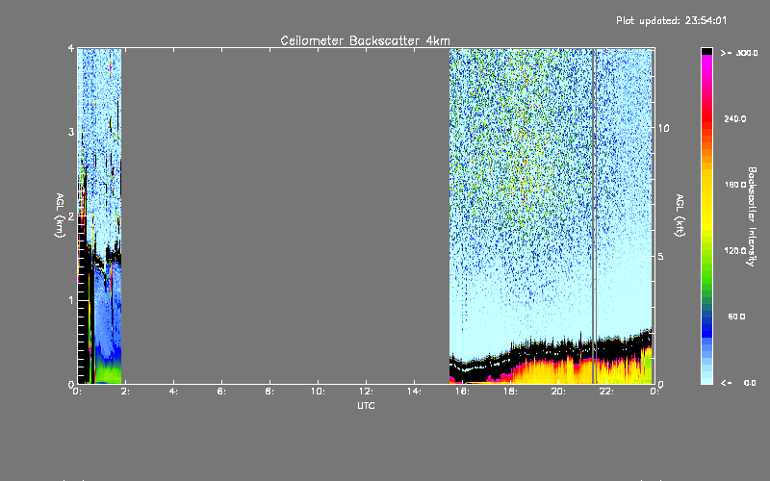Click the "5" tick on the kft axis
This screenshot has height=481, width=770.
[660, 257]
